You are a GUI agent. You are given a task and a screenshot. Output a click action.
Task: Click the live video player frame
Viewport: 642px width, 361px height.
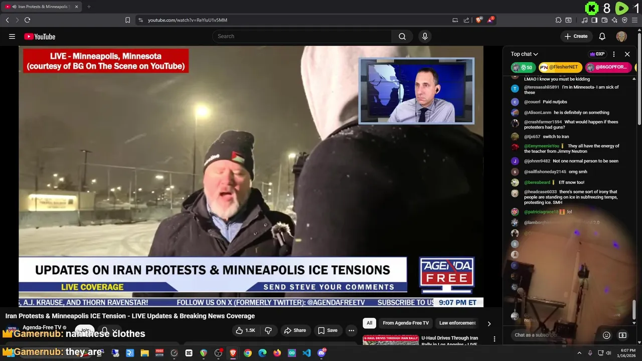tap(251, 176)
